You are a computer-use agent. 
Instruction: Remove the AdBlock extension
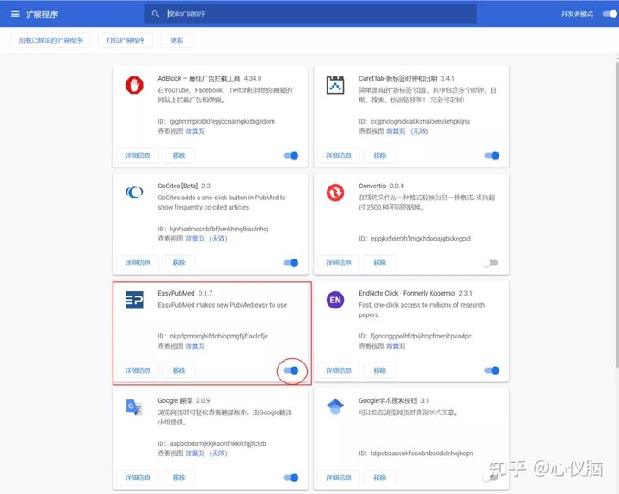[x=179, y=156]
